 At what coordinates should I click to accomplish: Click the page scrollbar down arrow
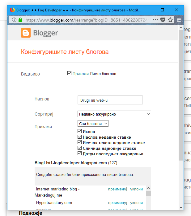point(181,207)
